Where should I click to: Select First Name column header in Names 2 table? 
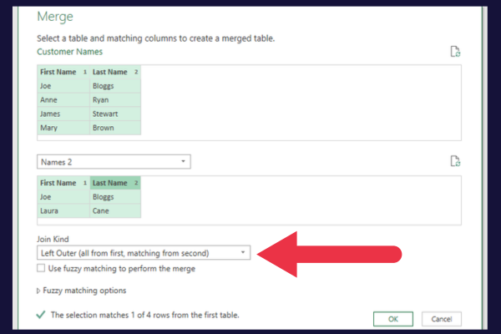coord(63,183)
